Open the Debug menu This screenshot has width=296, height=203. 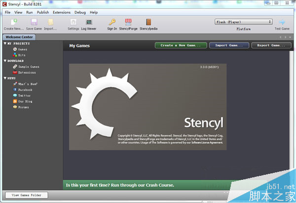(x=80, y=12)
